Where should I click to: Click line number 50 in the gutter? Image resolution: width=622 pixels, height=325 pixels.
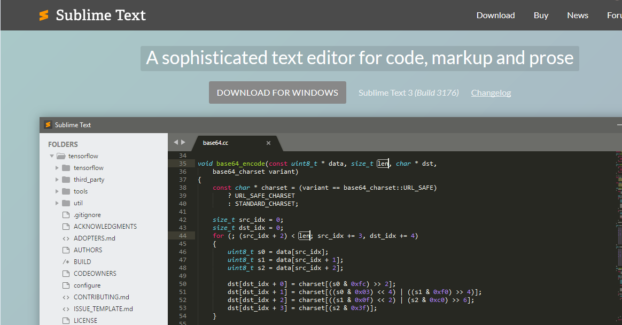[x=182, y=284]
